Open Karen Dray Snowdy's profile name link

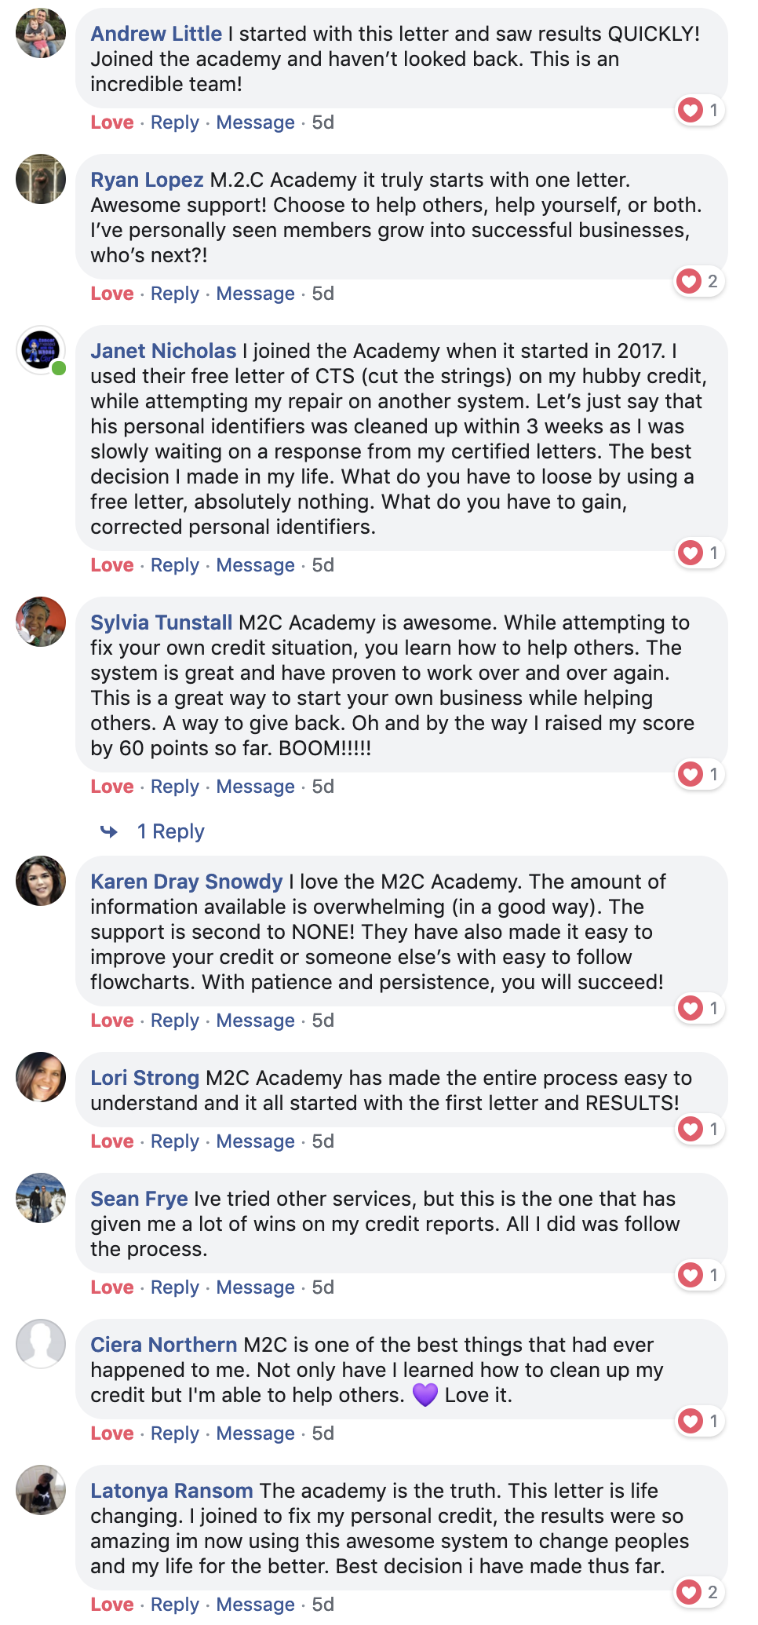[186, 882]
